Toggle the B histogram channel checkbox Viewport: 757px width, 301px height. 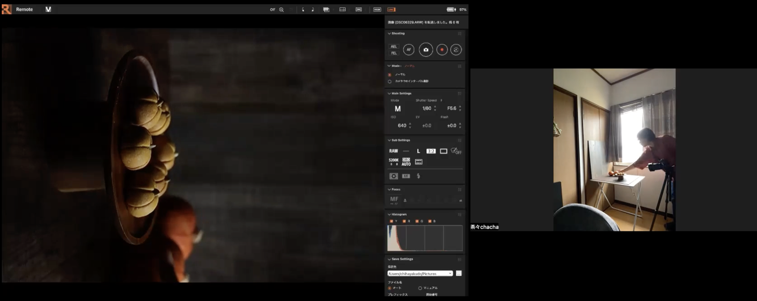pyautogui.click(x=430, y=221)
